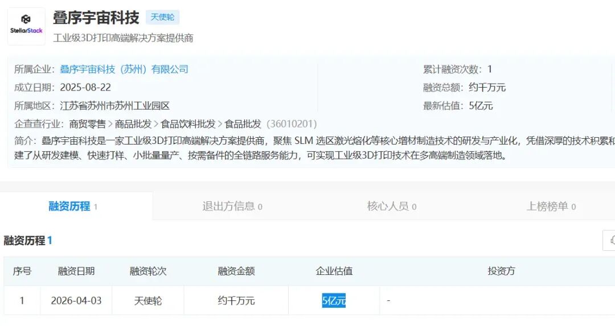Click the StellarStack company logo
Viewport: 615px width, 326px height.
(x=26, y=26)
